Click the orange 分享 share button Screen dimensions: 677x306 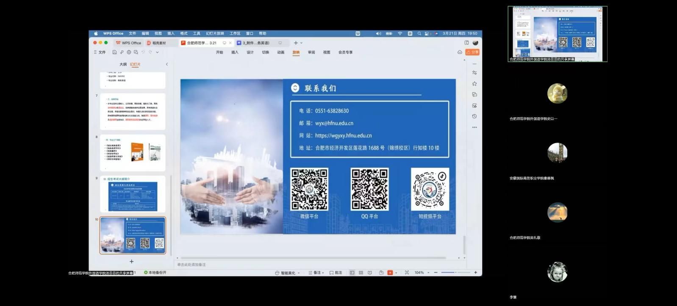pyautogui.click(x=472, y=52)
